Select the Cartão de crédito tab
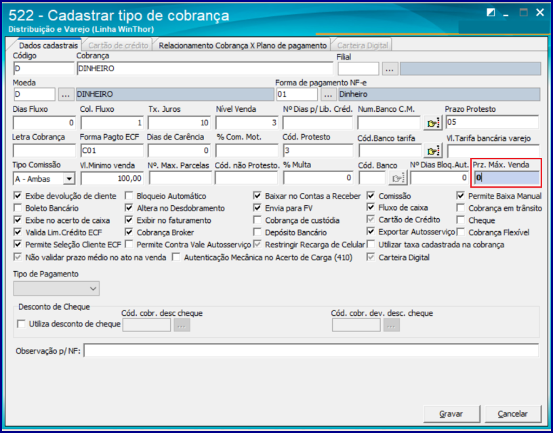 [x=118, y=45]
